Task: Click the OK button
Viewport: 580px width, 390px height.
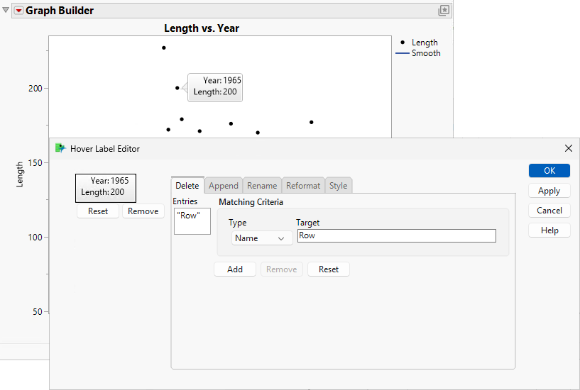Action: (x=549, y=171)
